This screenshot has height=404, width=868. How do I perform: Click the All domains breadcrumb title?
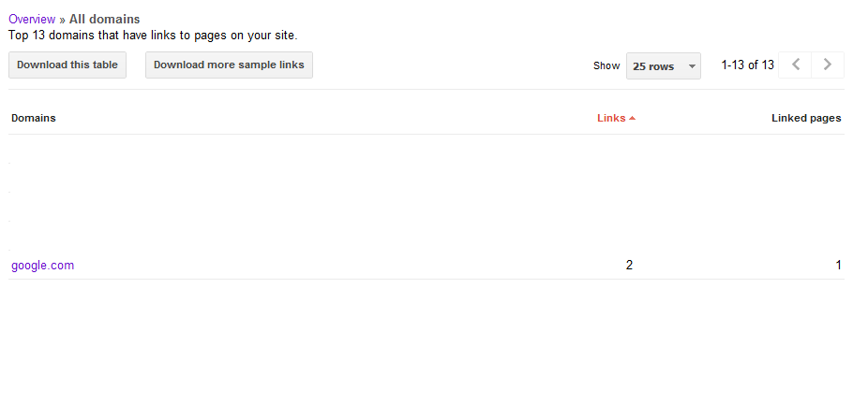[x=104, y=19]
